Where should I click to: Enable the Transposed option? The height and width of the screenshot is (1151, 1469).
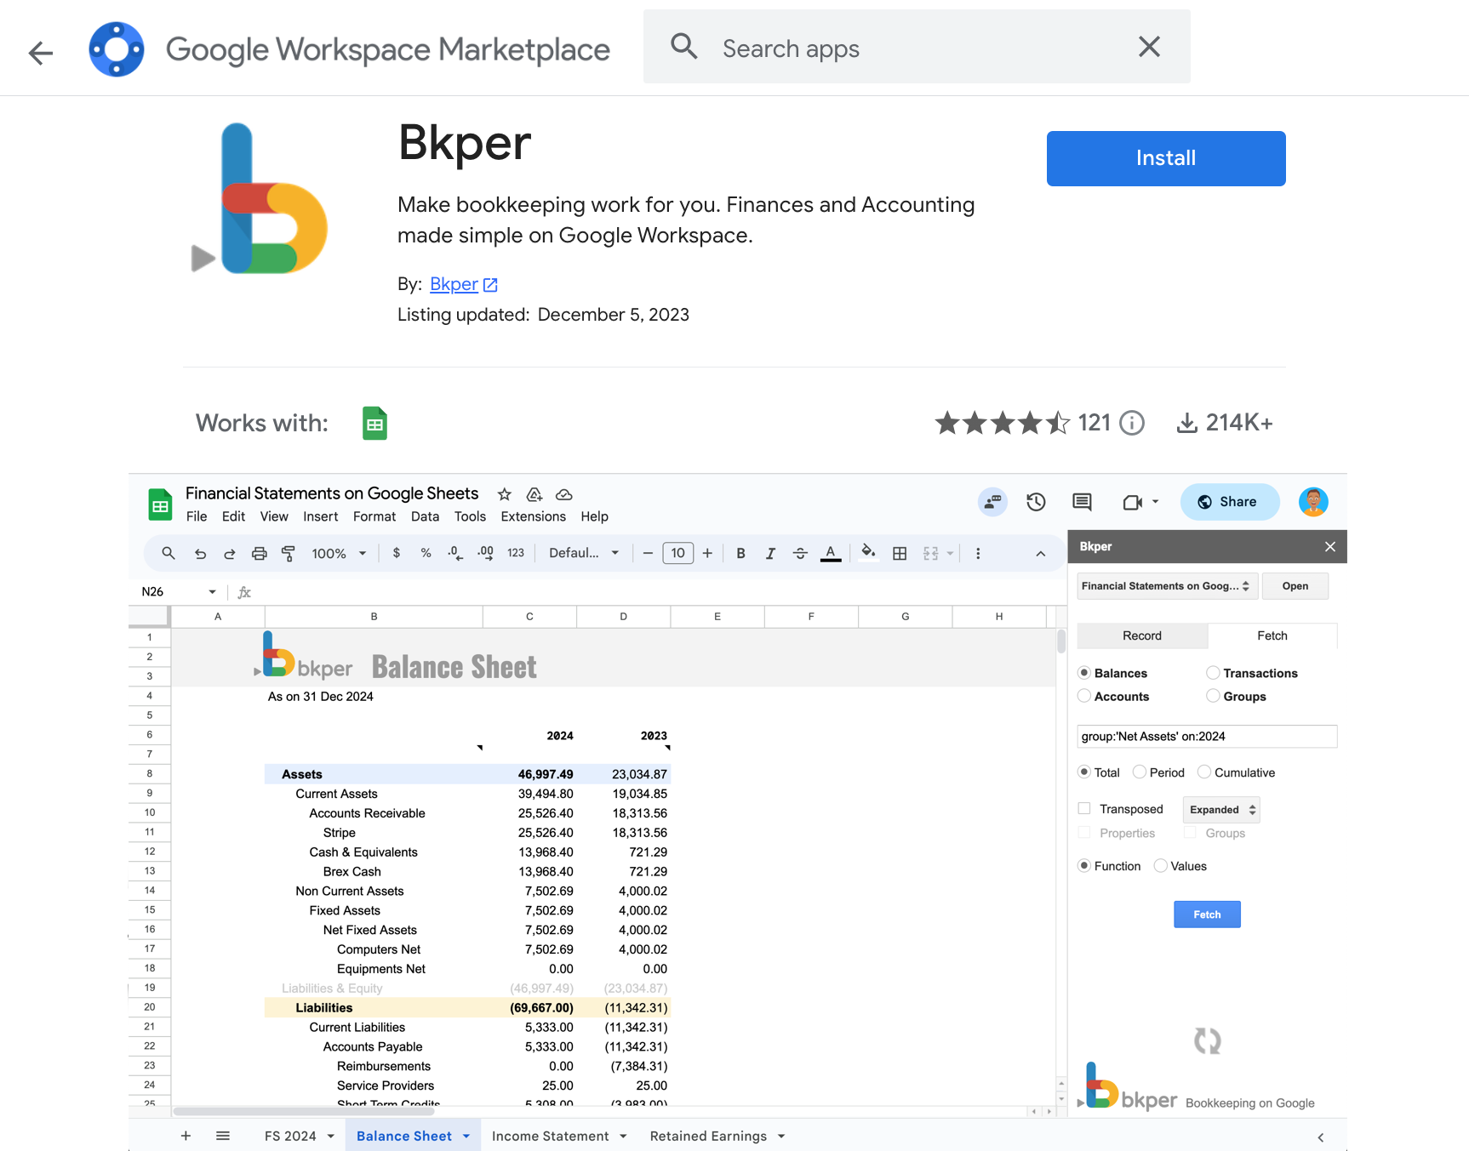pos(1084,808)
